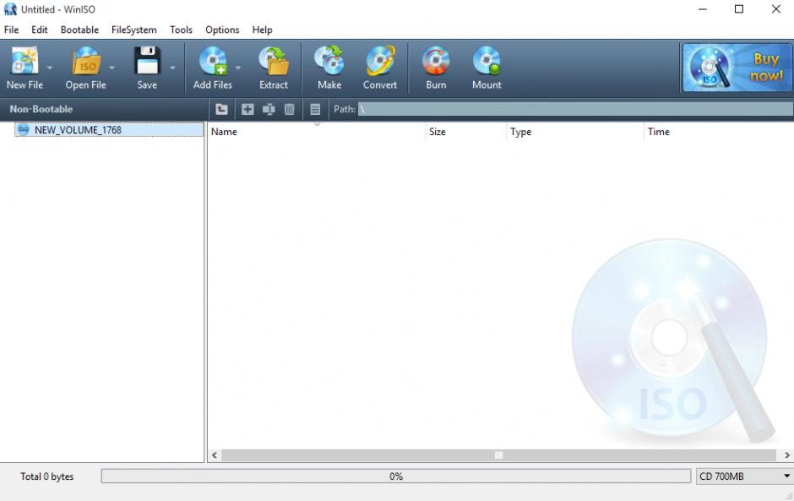794x501 pixels.
Task: Minimize the WinISO window
Action: pos(702,9)
